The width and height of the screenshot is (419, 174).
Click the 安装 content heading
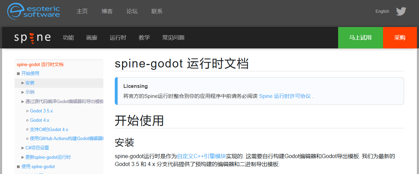[x=124, y=142]
